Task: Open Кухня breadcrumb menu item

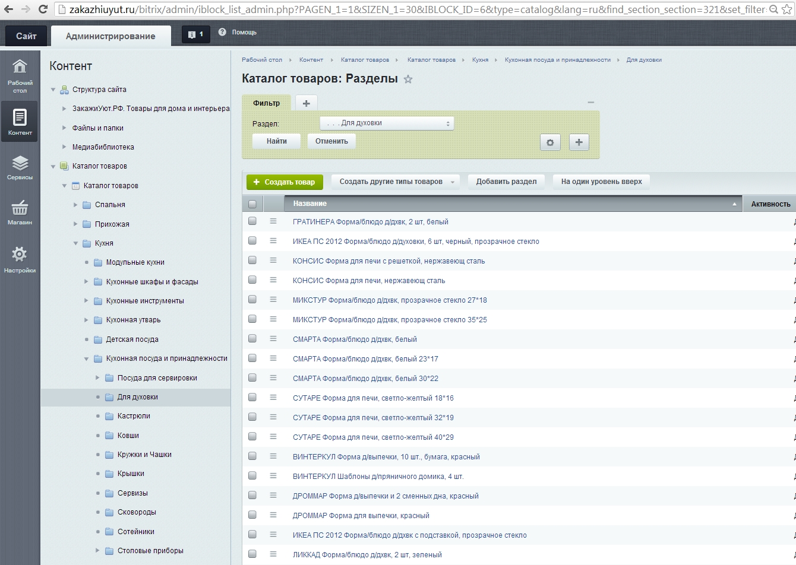Action: [x=480, y=60]
